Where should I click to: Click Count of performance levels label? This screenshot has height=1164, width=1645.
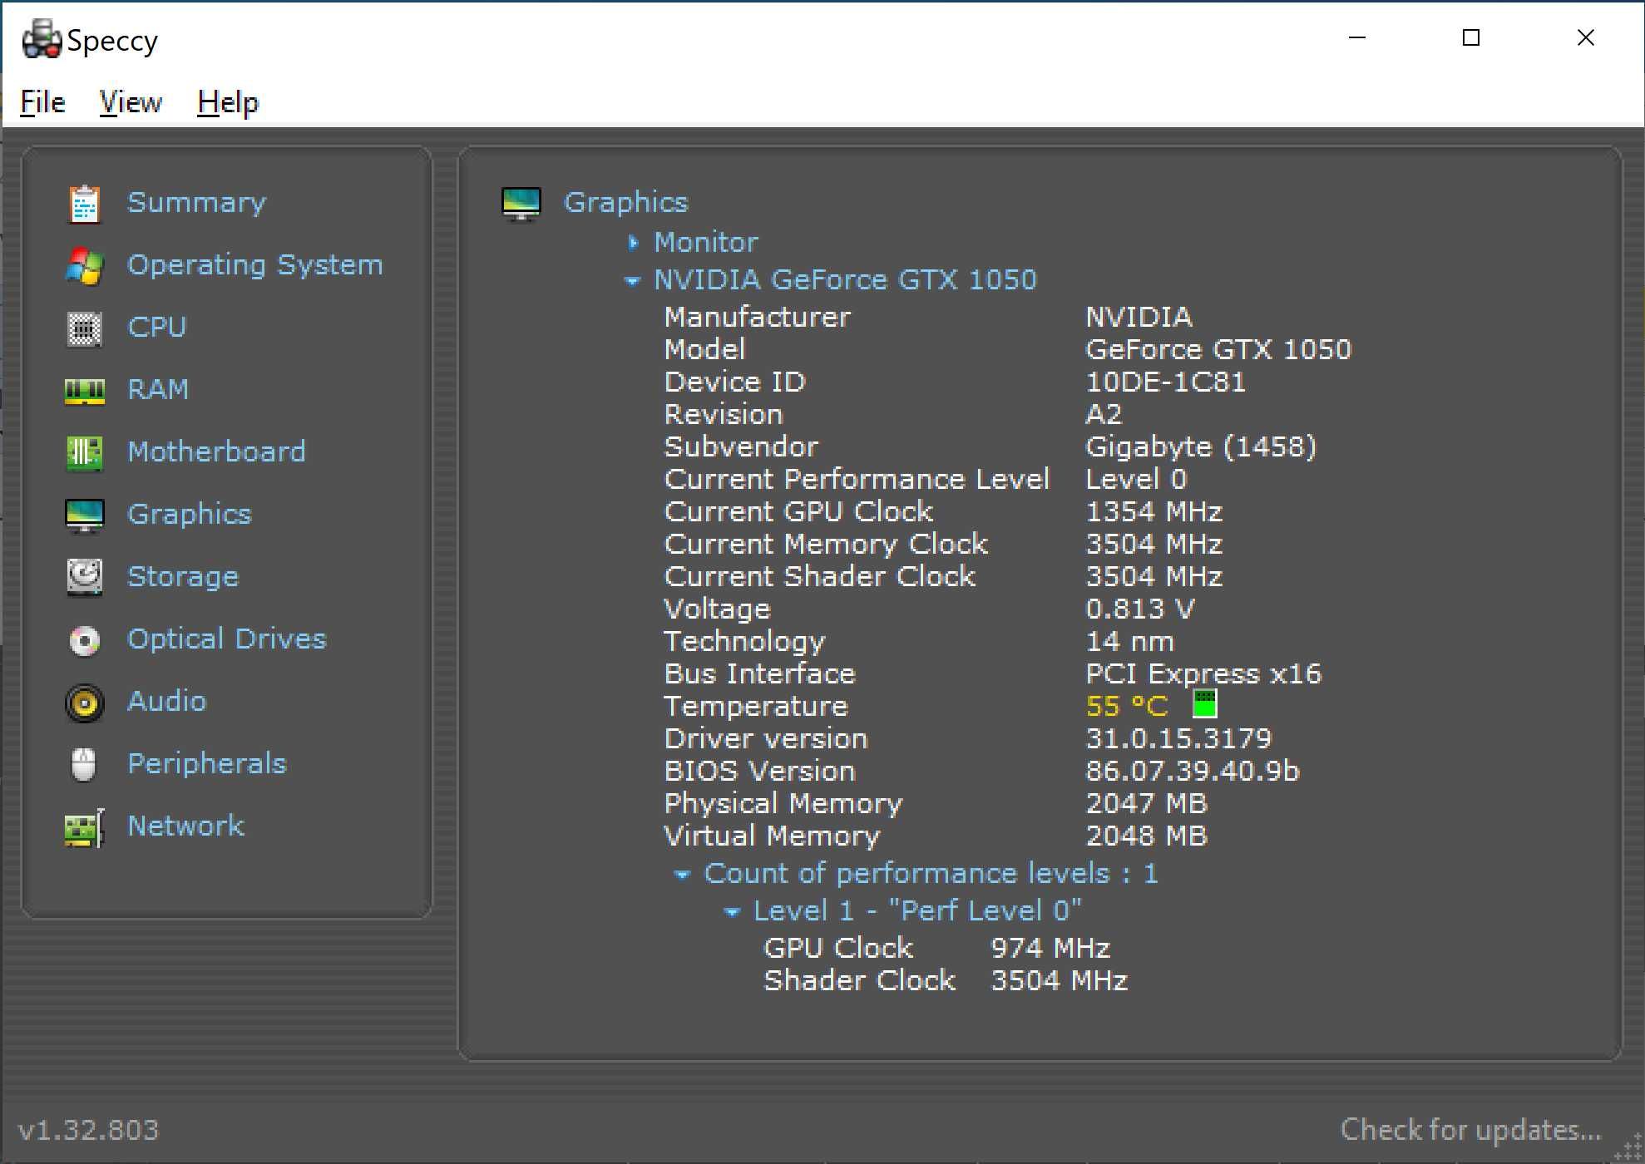pyautogui.click(x=931, y=874)
